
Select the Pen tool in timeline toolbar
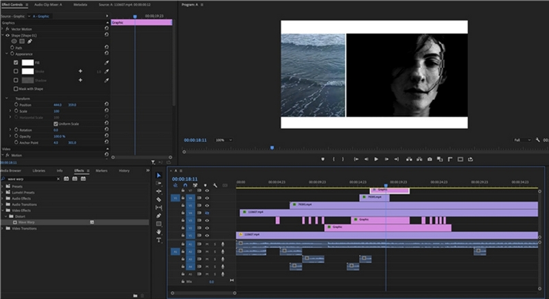pos(159,215)
